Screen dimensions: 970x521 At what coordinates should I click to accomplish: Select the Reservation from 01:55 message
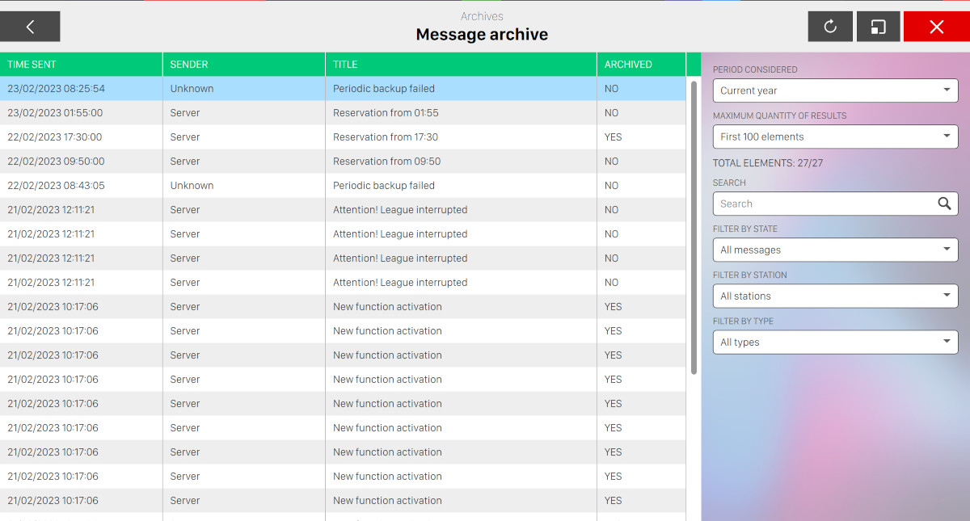pos(386,113)
